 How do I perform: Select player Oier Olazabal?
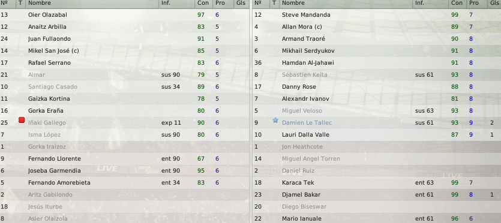pos(47,15)
